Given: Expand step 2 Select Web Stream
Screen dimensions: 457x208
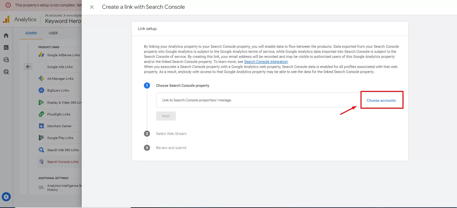Looking at the screenshot, I should pyautogui.click(x=171, y=134).
